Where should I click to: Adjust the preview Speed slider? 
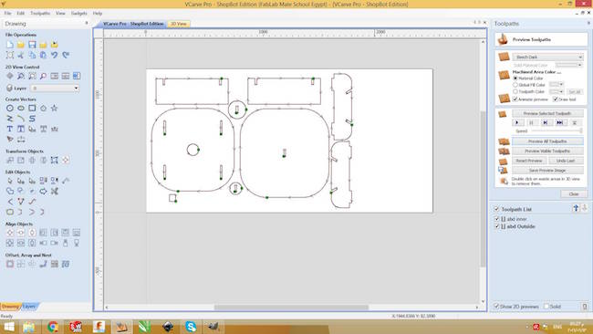pos(557,130)
